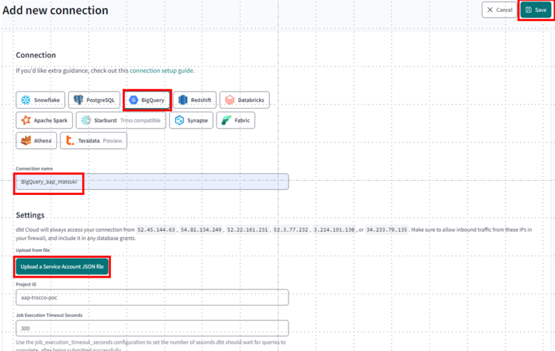Click the BigQuery logo icon

pyautogui.click(x=133, y=100)
